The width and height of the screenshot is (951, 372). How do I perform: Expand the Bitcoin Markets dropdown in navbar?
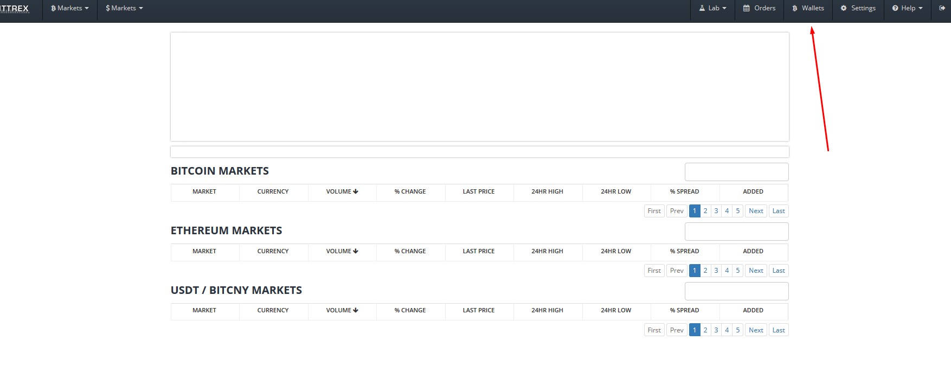[69, 8]
